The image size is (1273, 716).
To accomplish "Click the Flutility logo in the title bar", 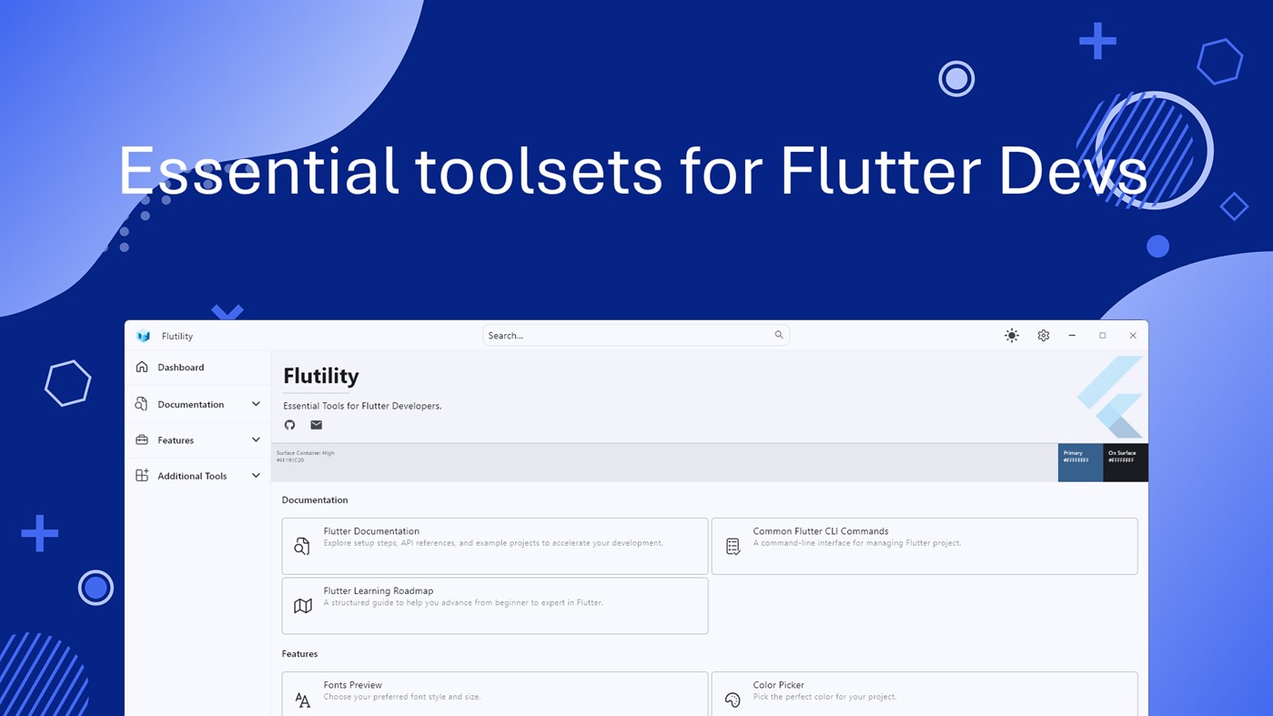I will 143,336.
